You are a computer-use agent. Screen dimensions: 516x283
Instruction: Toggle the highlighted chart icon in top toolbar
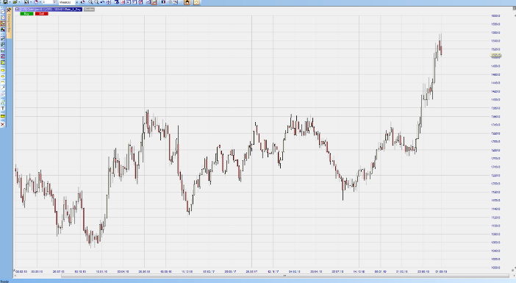tap(154, 2)
